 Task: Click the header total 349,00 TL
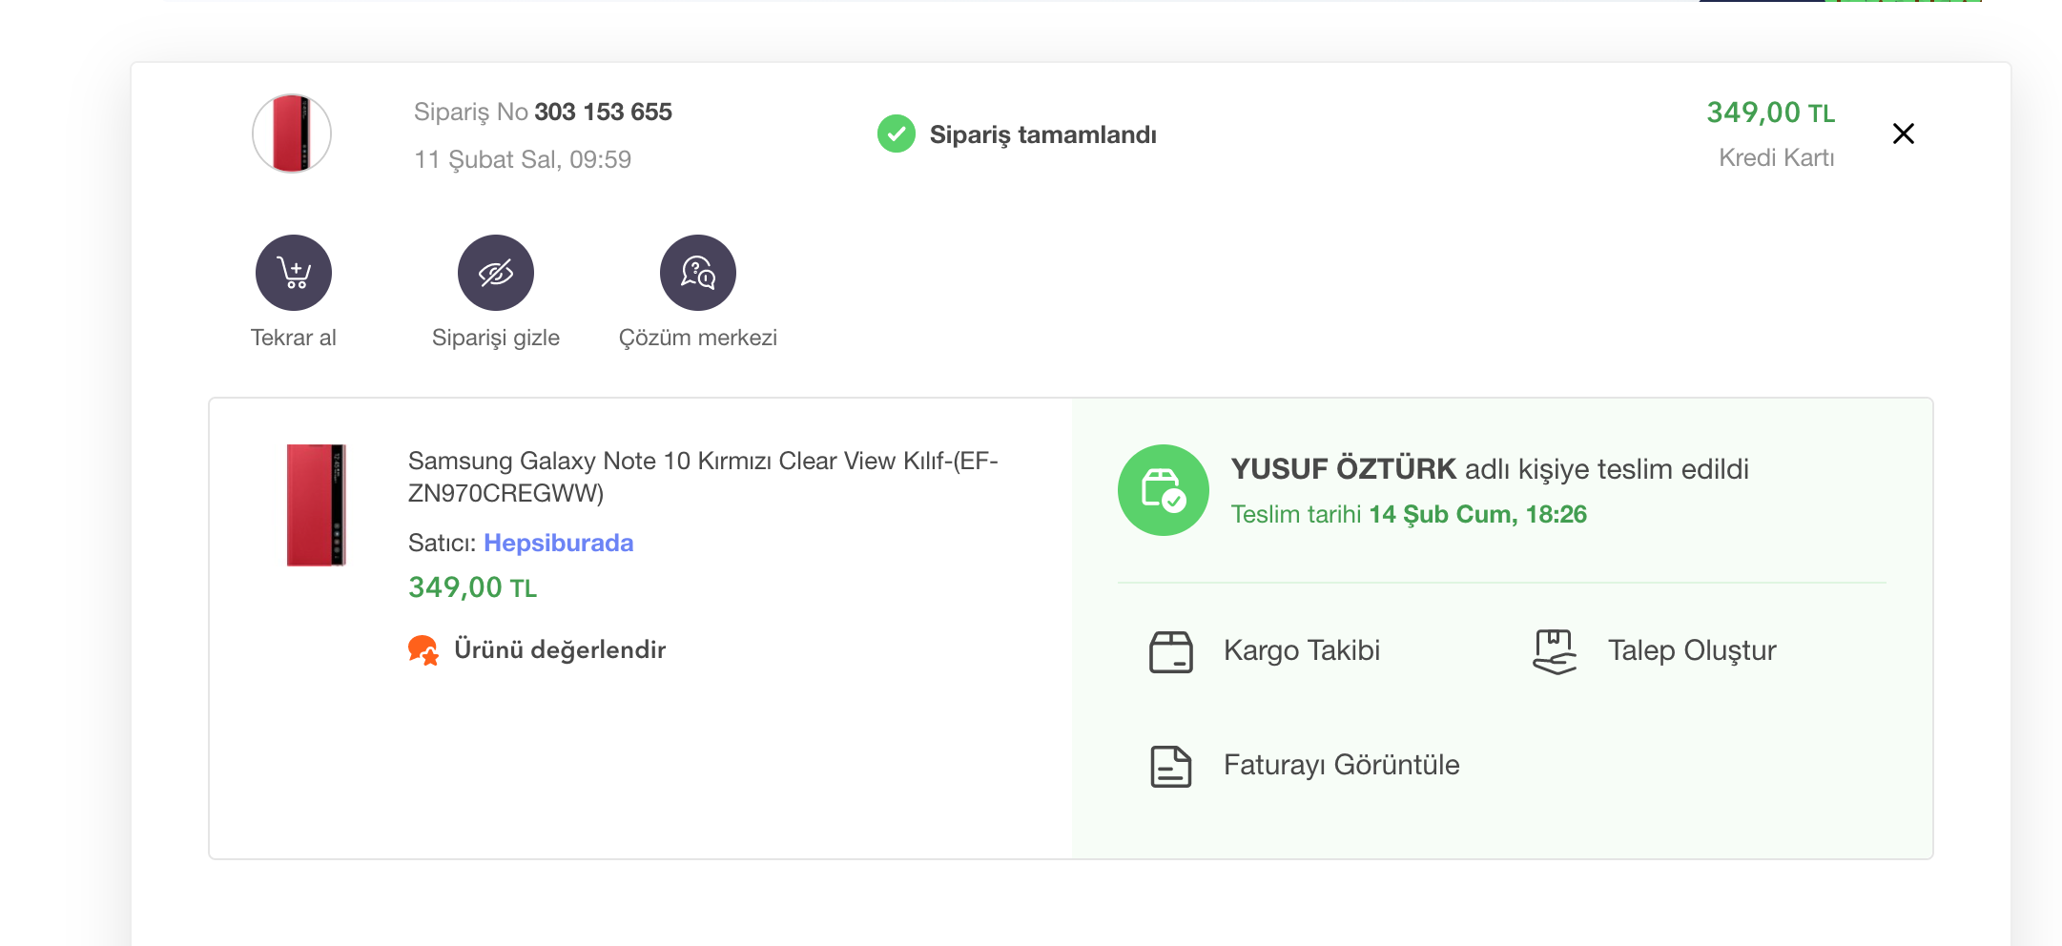click(x=1770, y=113)
